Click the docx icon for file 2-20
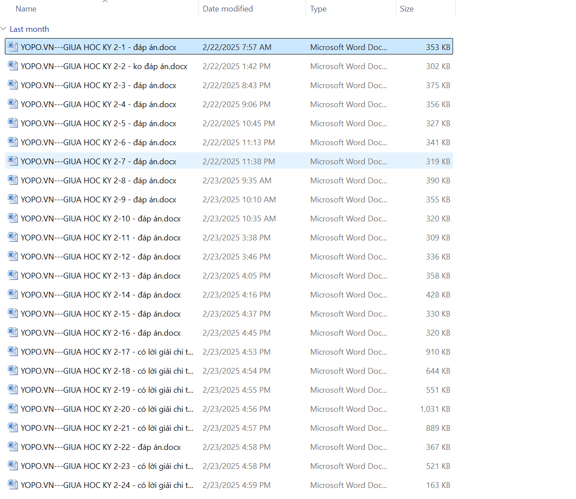This screenshot has width=576, height=499. [x=13, y=409]
